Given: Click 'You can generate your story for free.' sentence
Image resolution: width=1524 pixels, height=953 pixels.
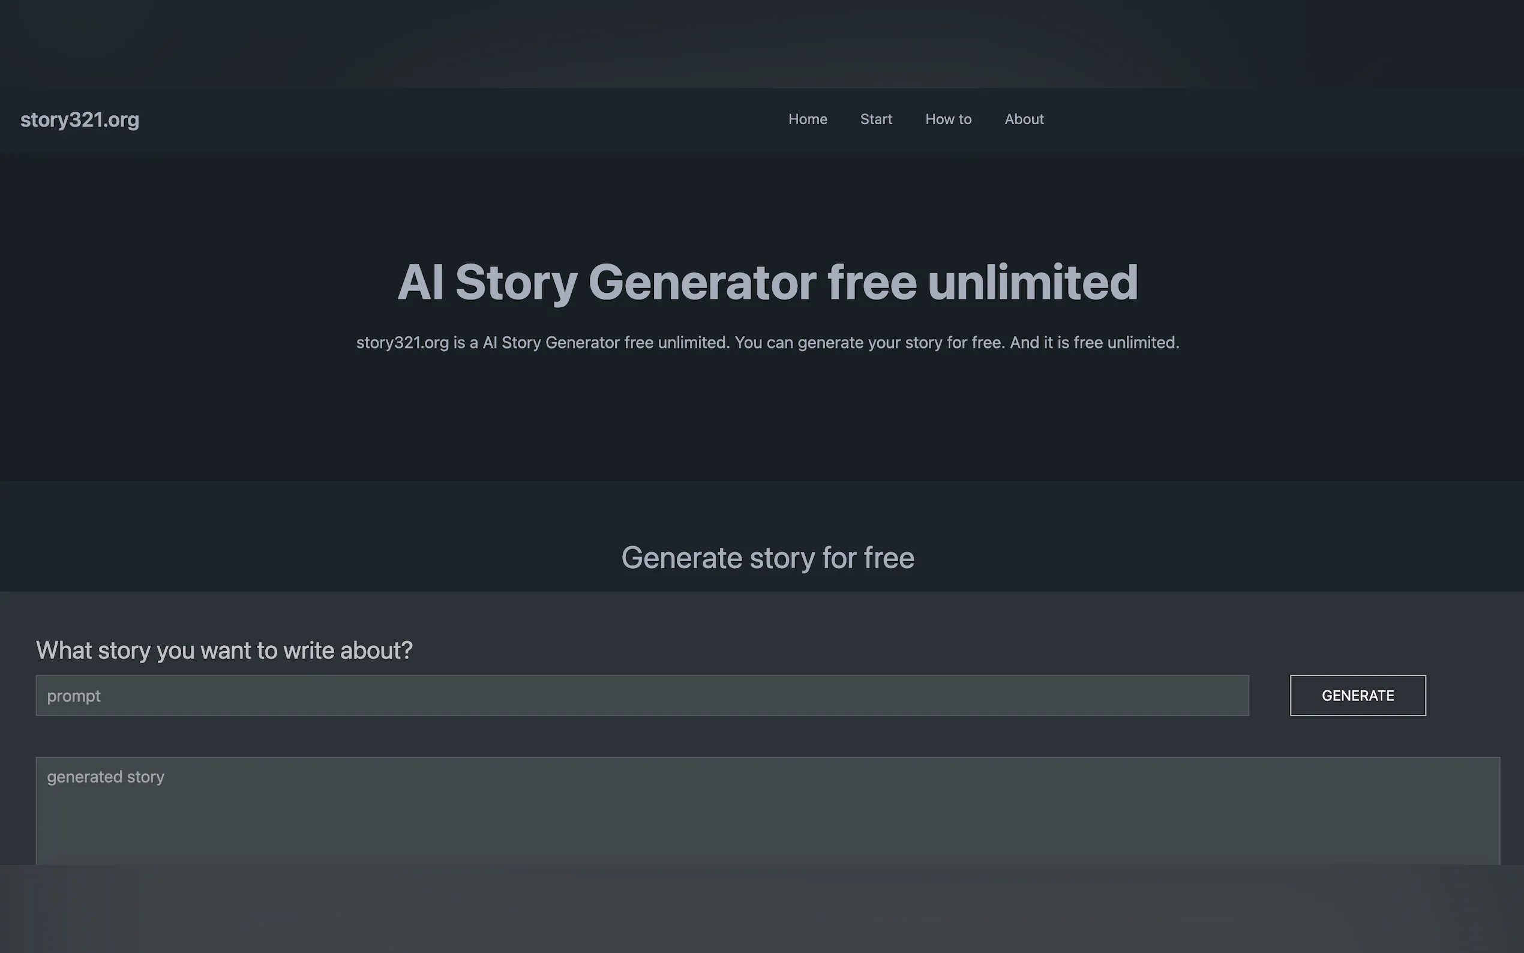Looking at the screenshot, I should pos(869,343).
